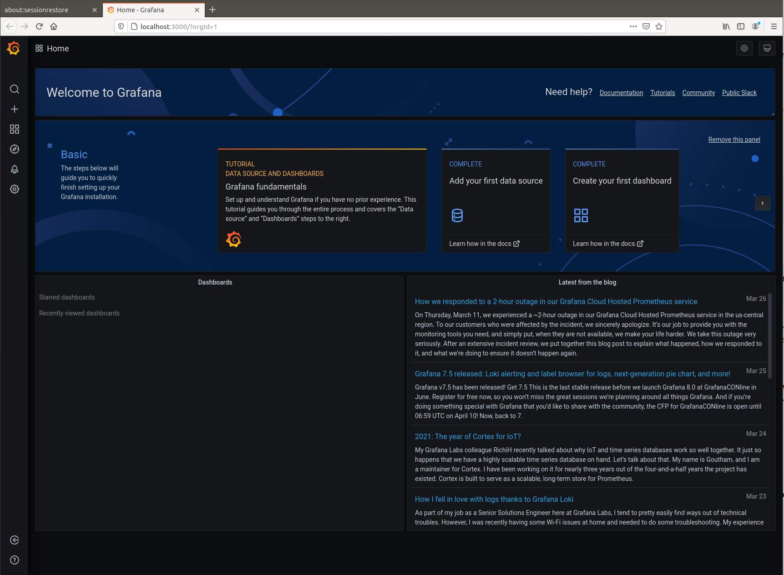
Task: Switch to the about:sessionrestore tab
Action: pos(50,10)
